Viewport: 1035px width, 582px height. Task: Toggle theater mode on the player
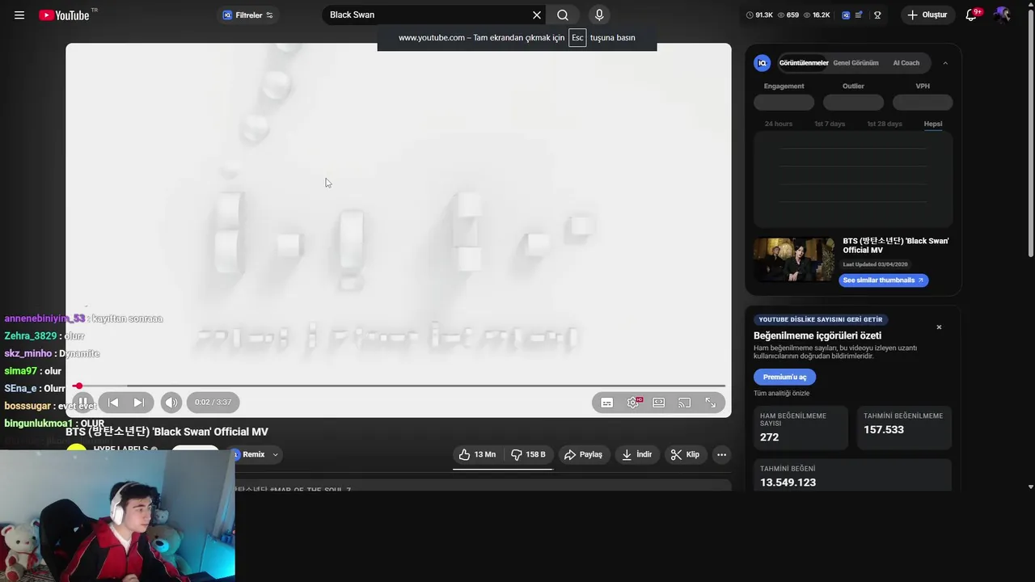tap(659, 403)
